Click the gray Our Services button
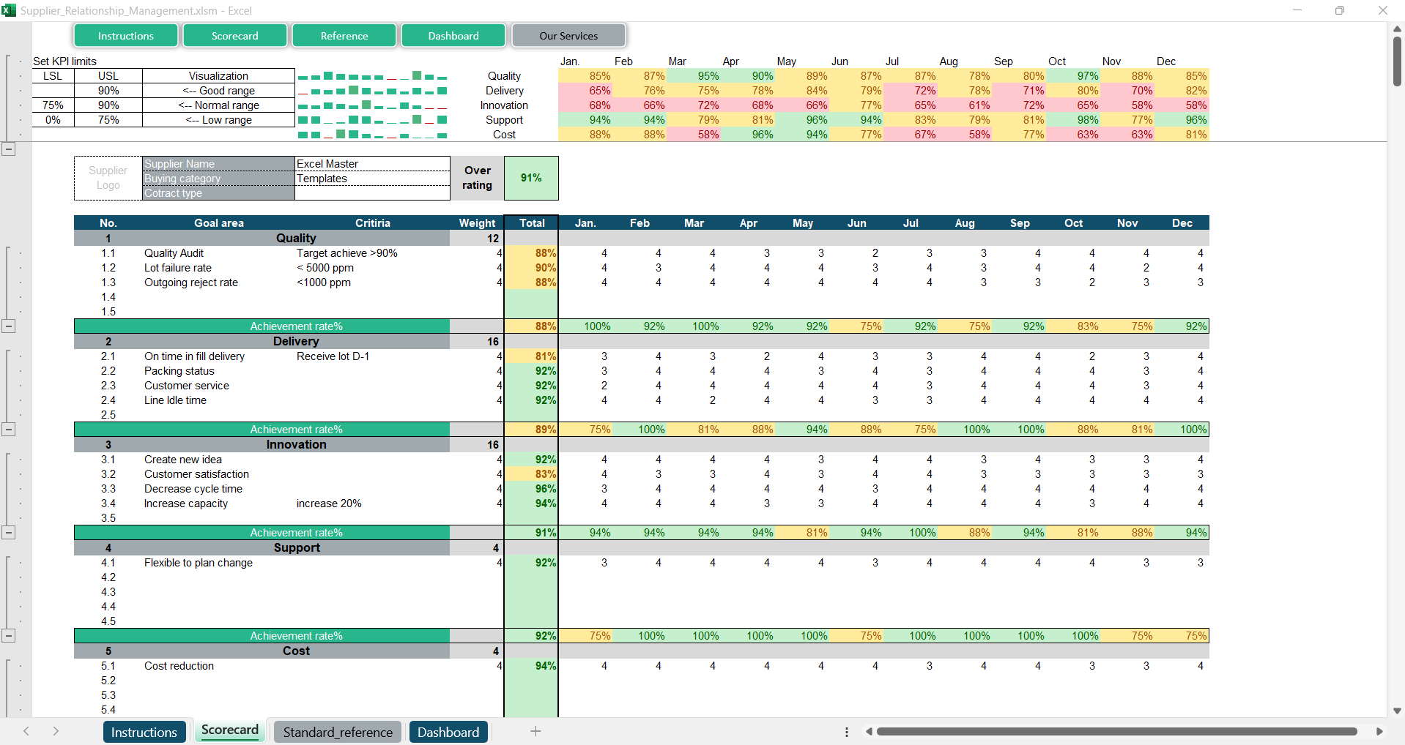The height and width of the screenshot is (745, 1405). tap(568, 36)
